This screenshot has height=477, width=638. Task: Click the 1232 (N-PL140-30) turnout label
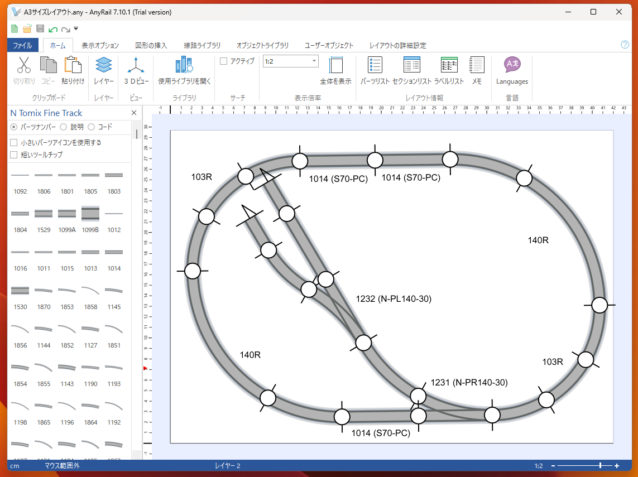click(394, 299)
